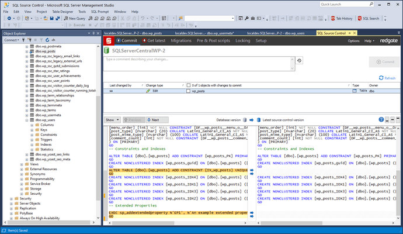This screenshot has height=234, width=403.
Task: Switch to the Migrations tab
Action: pos(180,40)
